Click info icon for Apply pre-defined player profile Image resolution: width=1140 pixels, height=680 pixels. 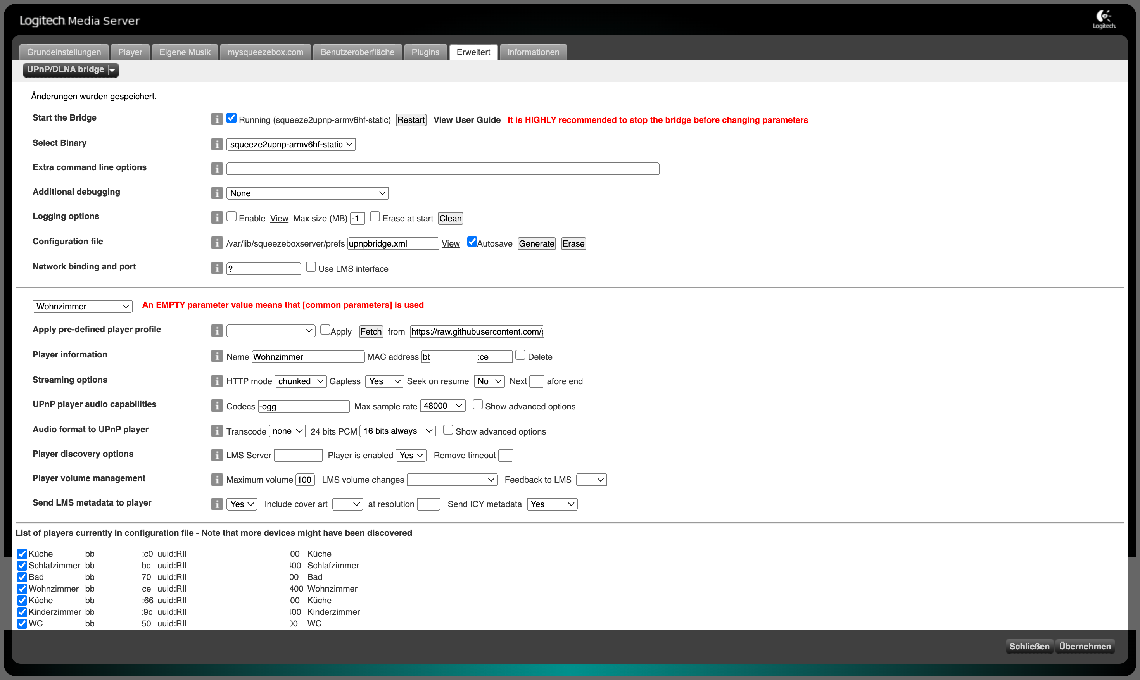217,331
